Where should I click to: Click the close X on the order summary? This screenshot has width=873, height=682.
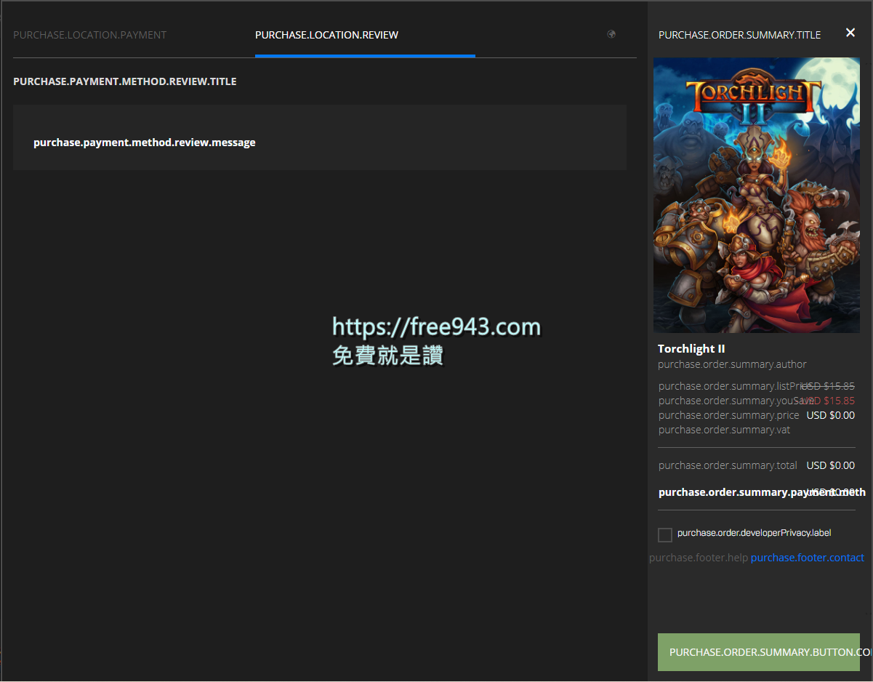(x=850, y=32)
